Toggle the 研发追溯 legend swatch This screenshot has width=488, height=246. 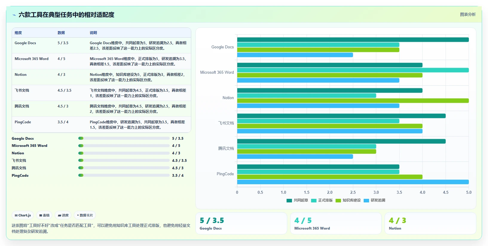tap(366, 200)
